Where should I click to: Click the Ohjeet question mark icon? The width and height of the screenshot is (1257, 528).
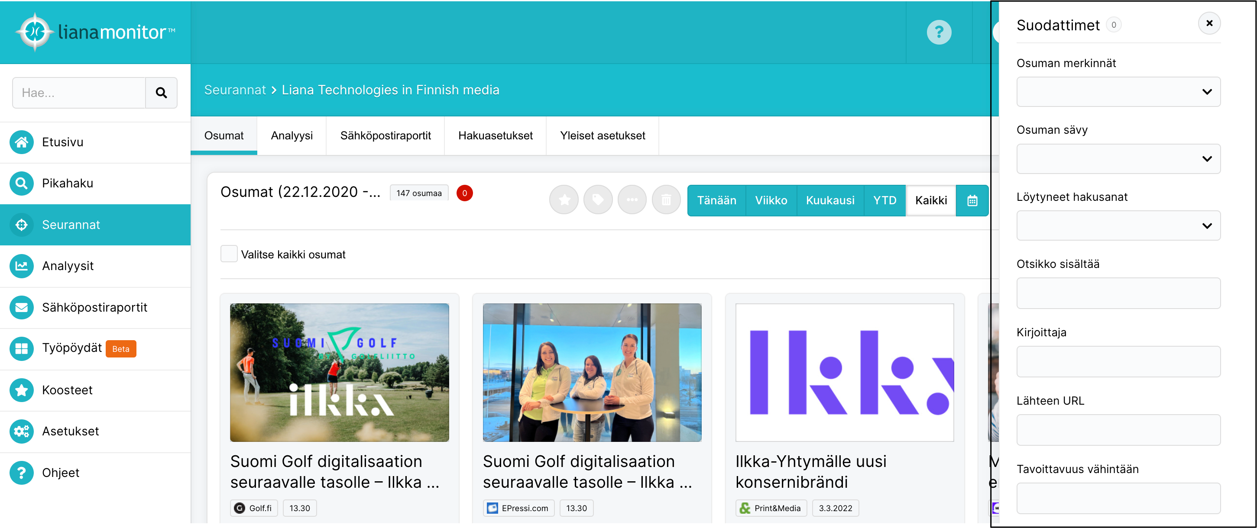[x=22, y=473]
